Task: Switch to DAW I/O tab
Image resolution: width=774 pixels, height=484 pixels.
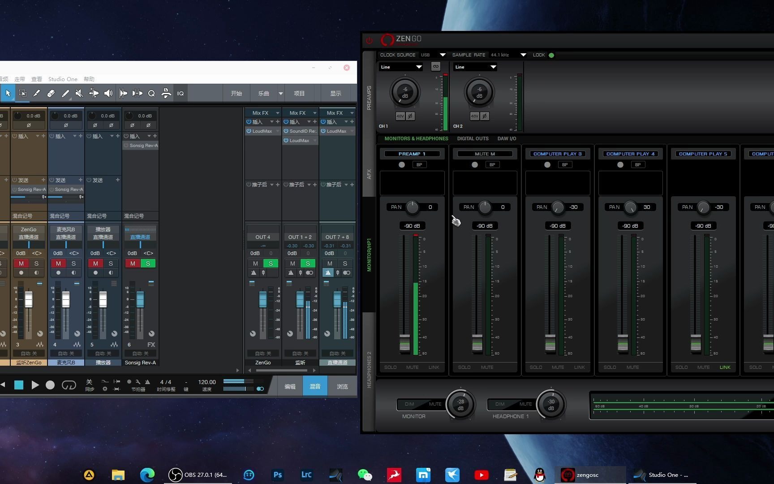Action: tap(507, 138)
